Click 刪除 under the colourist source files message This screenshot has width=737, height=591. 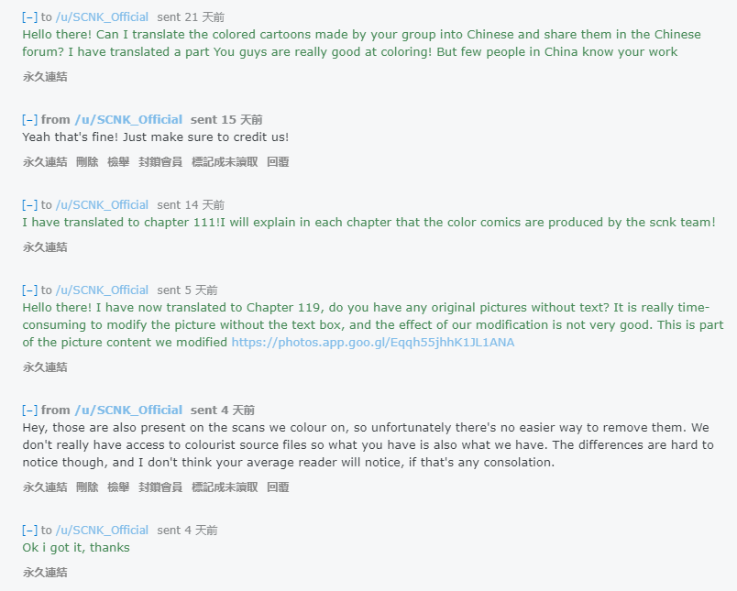click(x=87, y=487)
